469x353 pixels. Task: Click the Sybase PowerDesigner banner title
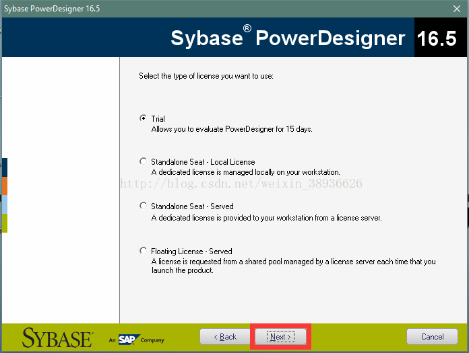click(x=288, y=38)
